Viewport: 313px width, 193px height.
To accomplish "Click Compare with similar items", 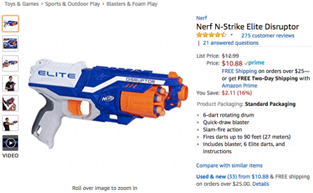I will point(229,165).
